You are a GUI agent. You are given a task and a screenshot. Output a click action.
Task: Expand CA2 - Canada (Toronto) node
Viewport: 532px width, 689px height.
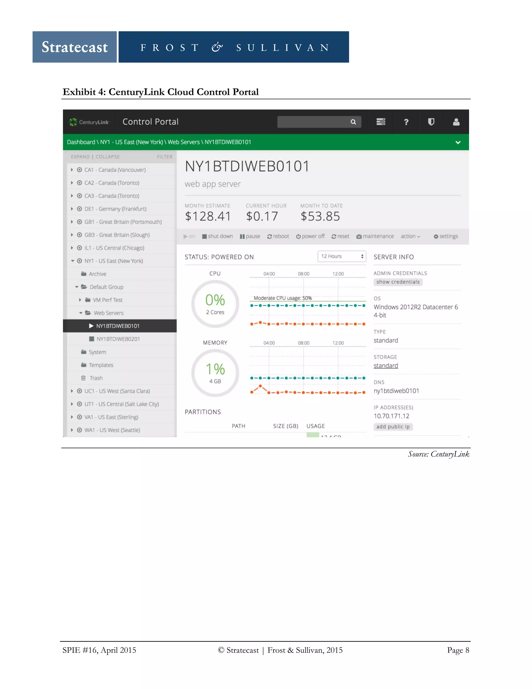pyautogui.click(x=72, y=183)
